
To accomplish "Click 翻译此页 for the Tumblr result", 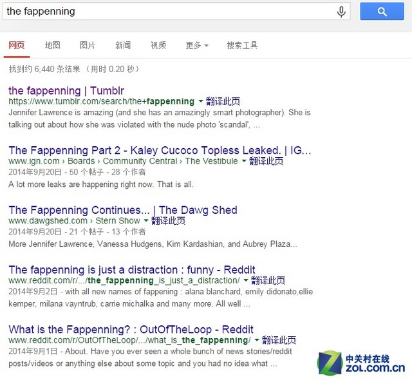I will (x=223, y=101).
